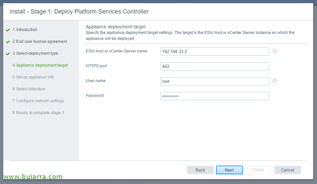The width and height of the screenshot is (317, 184).
Task: Click the disabled Finish button
Action: click(x=258, y=170)
